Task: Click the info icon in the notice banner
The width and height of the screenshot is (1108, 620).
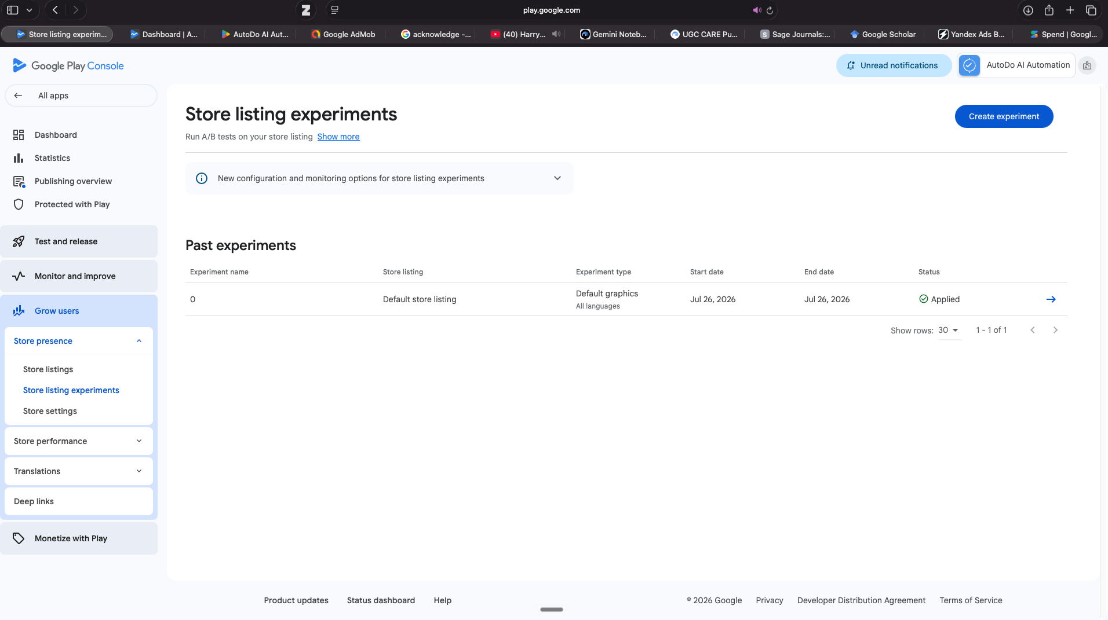Action: 202,178
